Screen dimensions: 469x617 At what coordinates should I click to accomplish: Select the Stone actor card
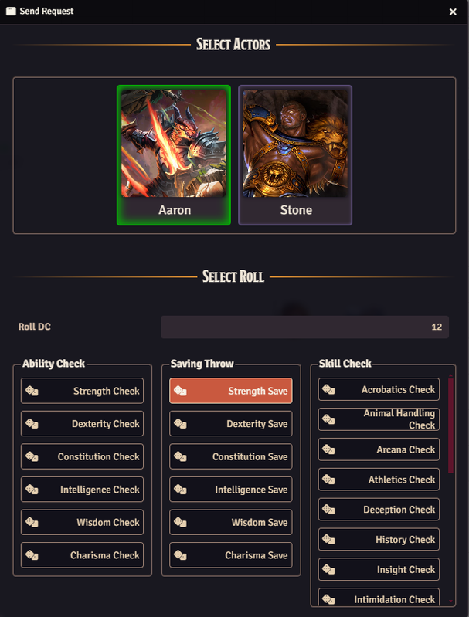(x=295, y=155)
